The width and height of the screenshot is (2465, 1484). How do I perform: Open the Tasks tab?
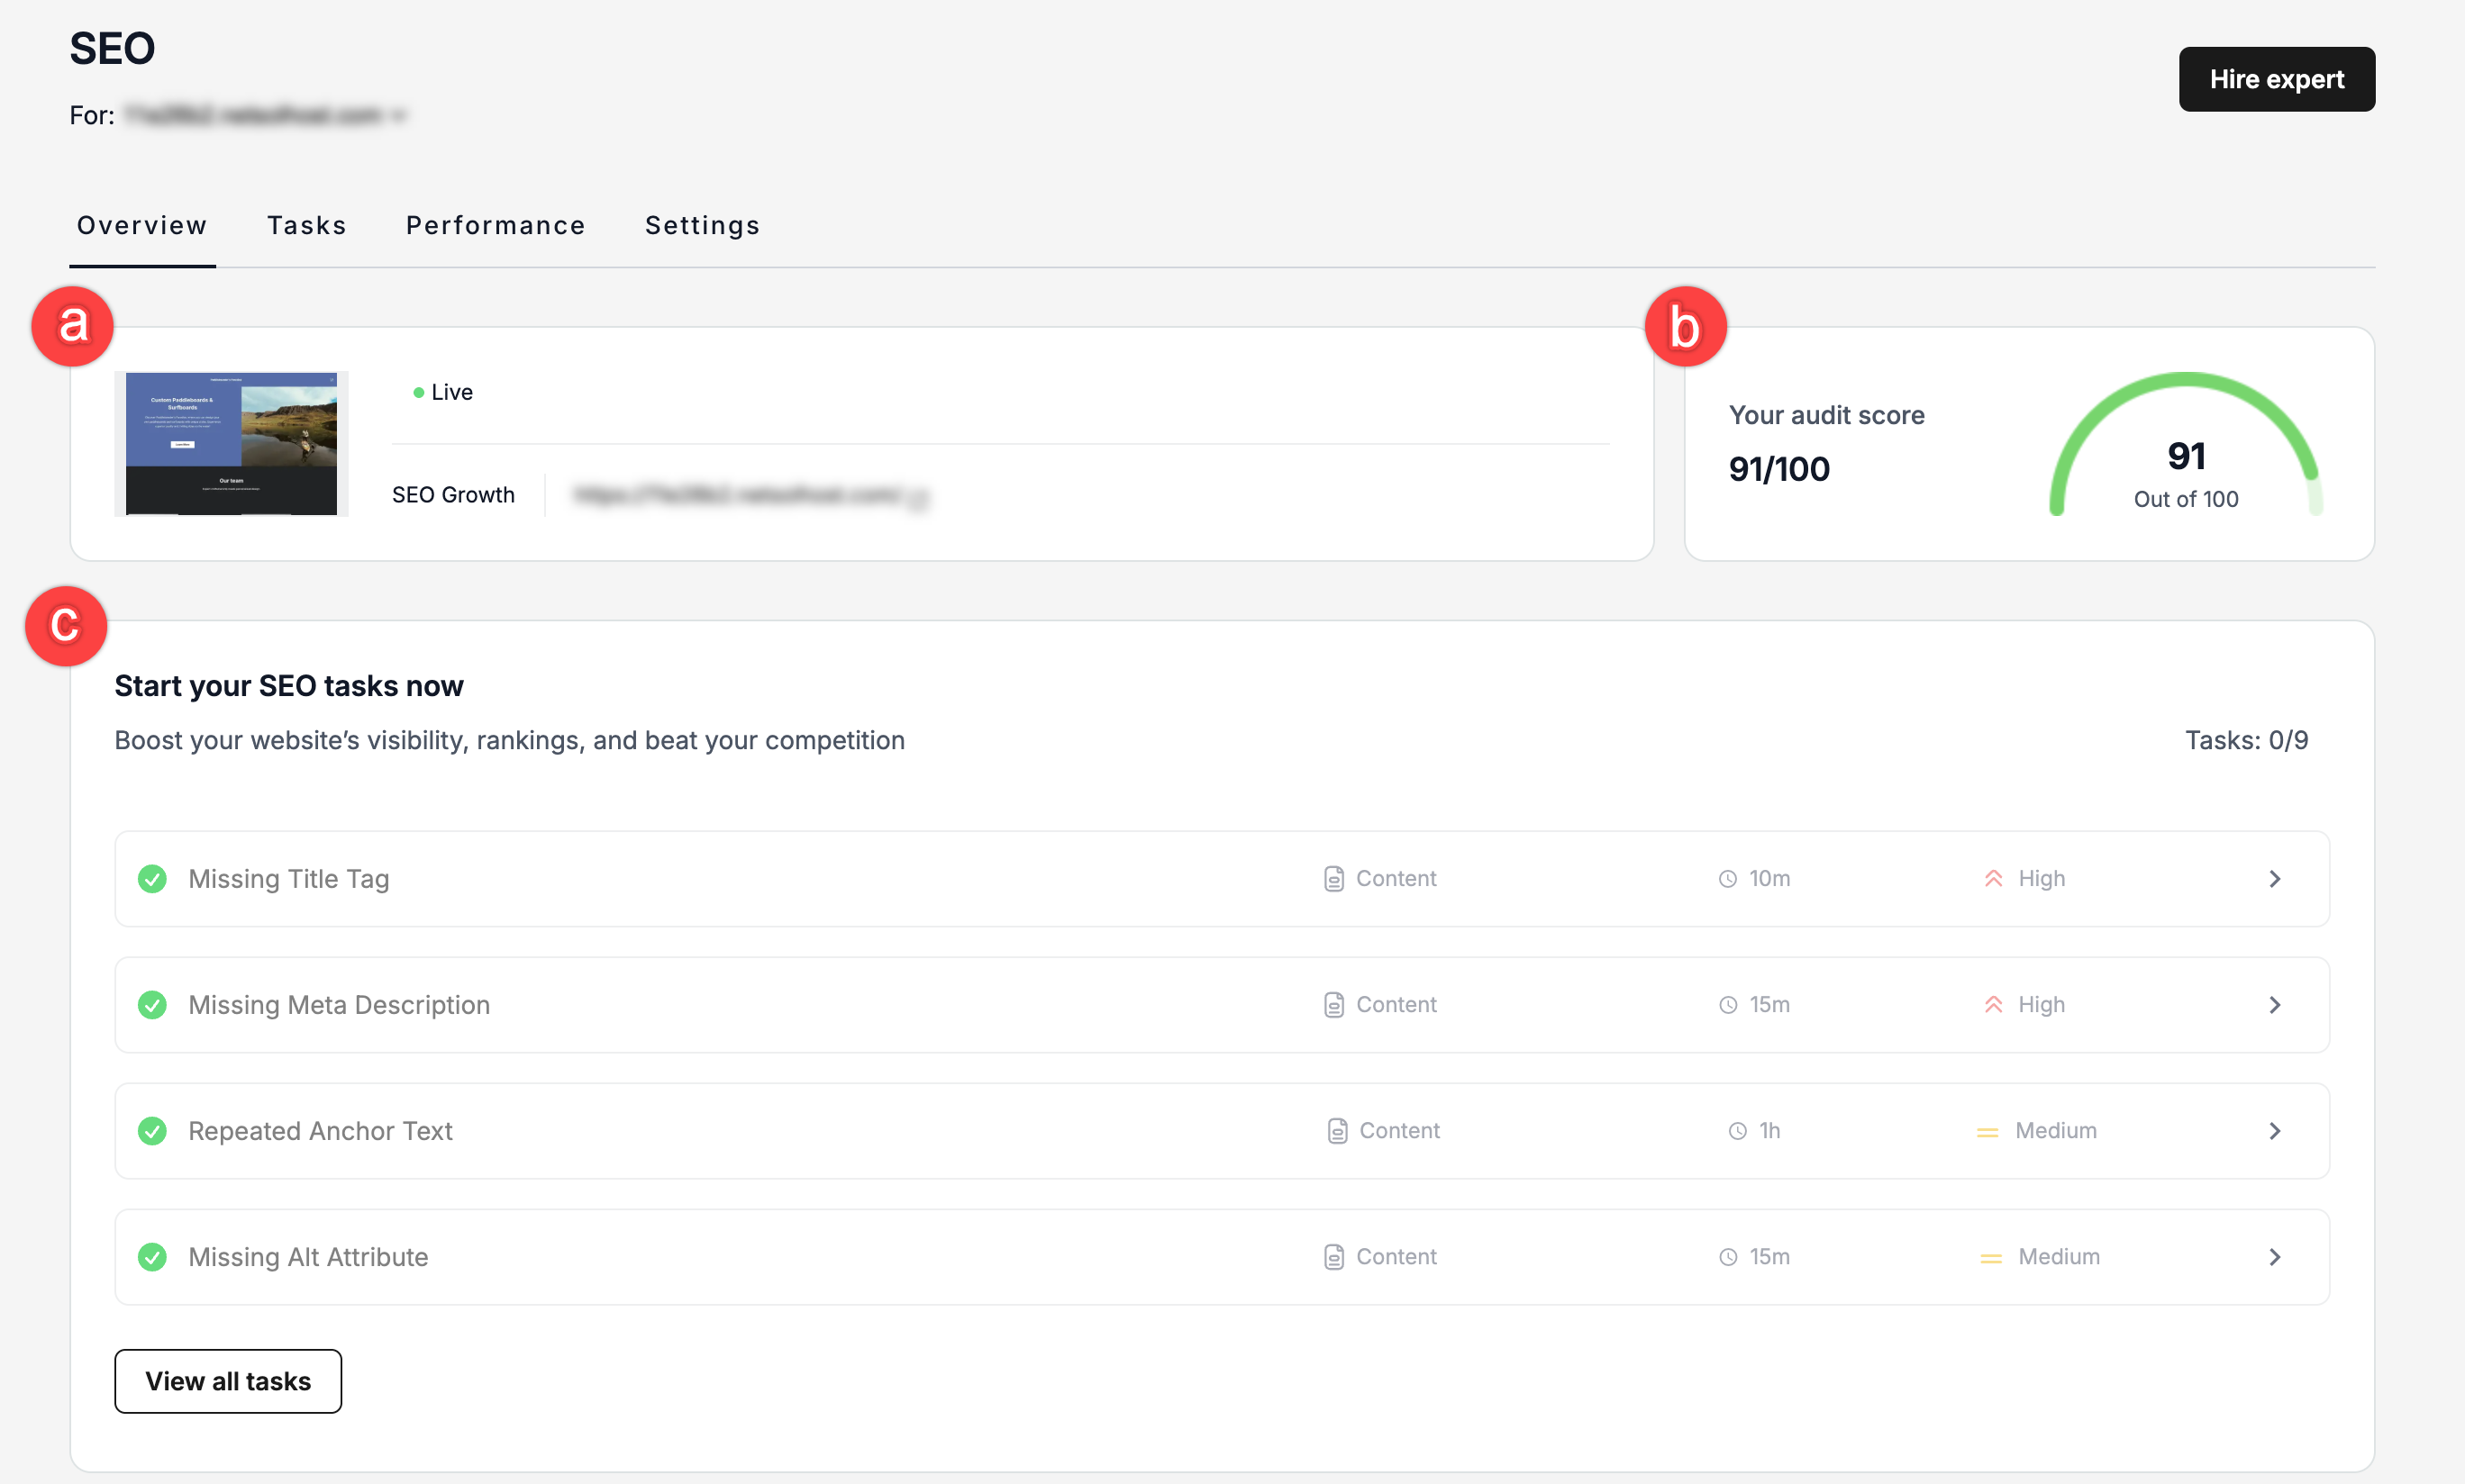[x=306, y=226]
